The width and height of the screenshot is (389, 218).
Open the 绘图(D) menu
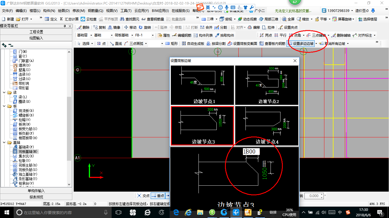coord(64,11)
